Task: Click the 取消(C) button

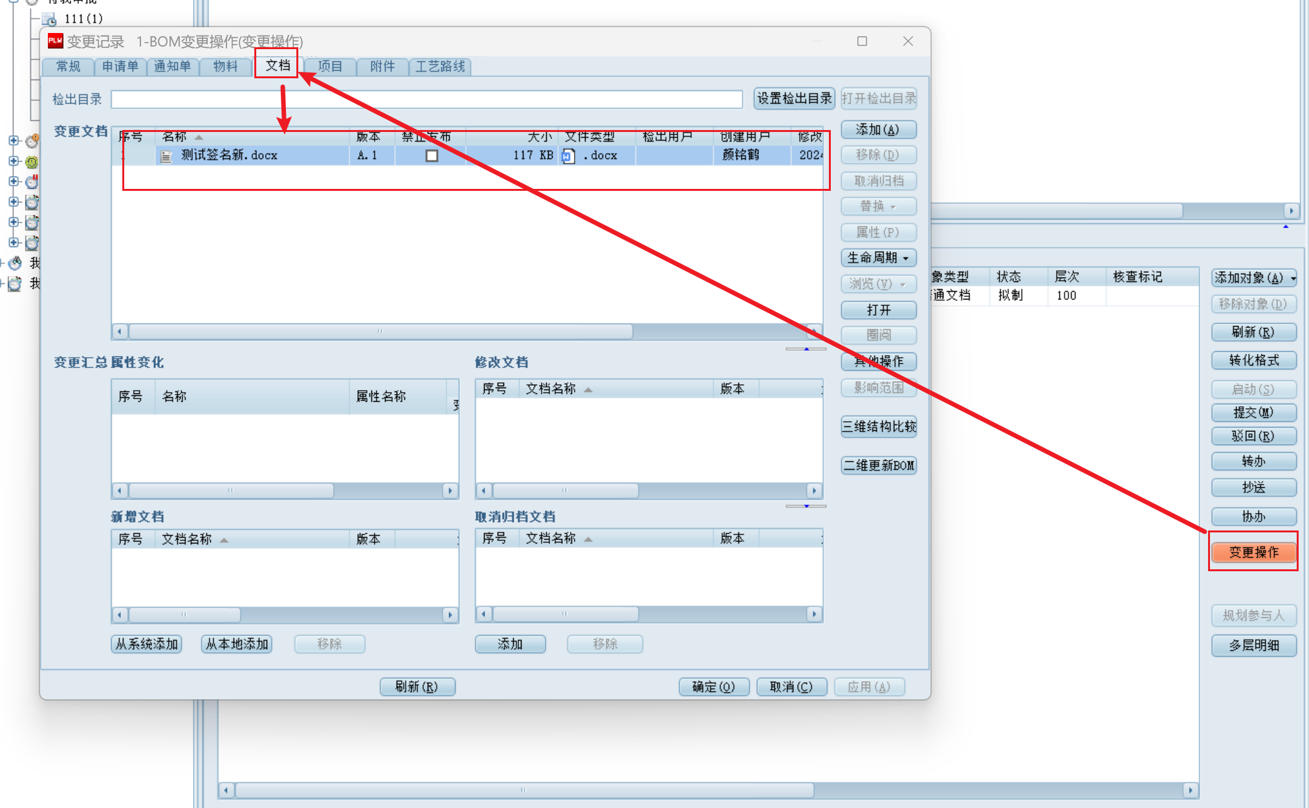Action: [791, 687]
